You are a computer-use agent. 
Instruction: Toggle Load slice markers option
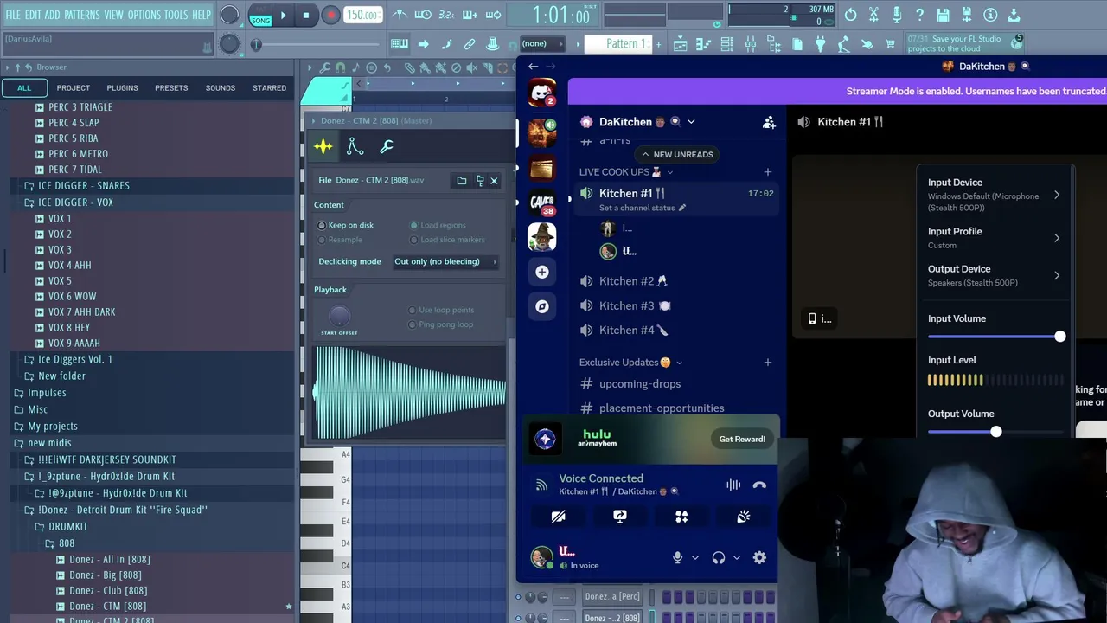click(447, 240)
